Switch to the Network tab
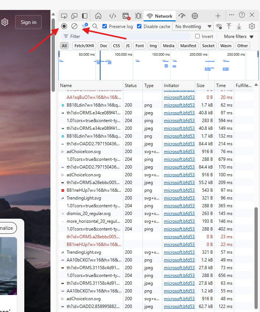The width and height of the screenshot is (260, 312). [160, 16]
